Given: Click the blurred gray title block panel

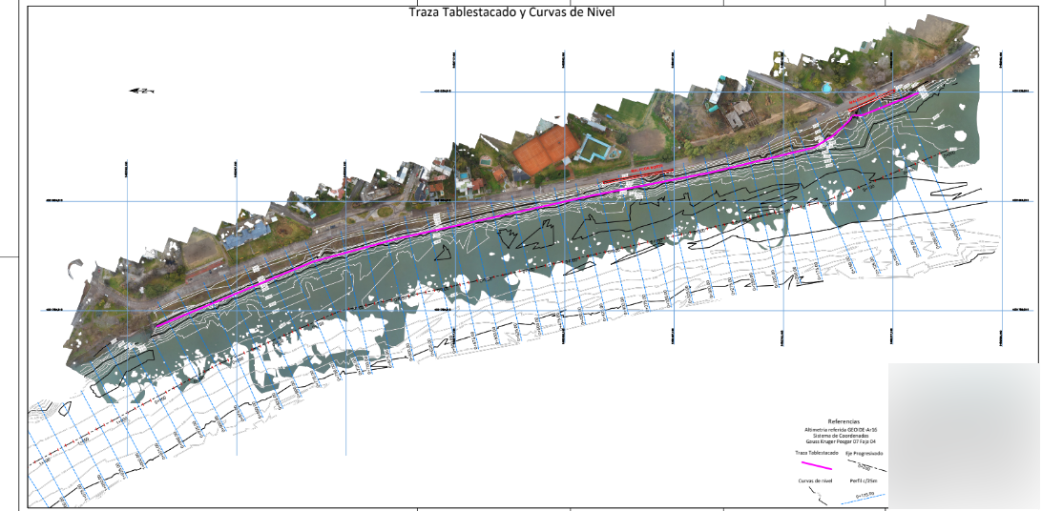Looking at the screenshot, I should pos(962,436).
